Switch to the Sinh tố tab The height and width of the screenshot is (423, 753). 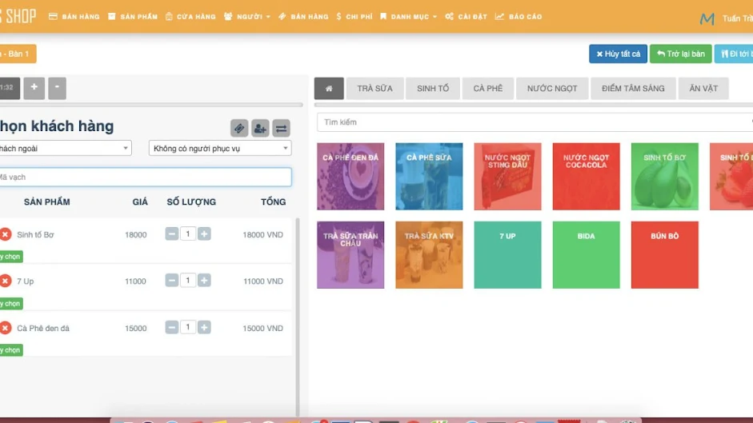pyautogui.click(x=433, y=88)
